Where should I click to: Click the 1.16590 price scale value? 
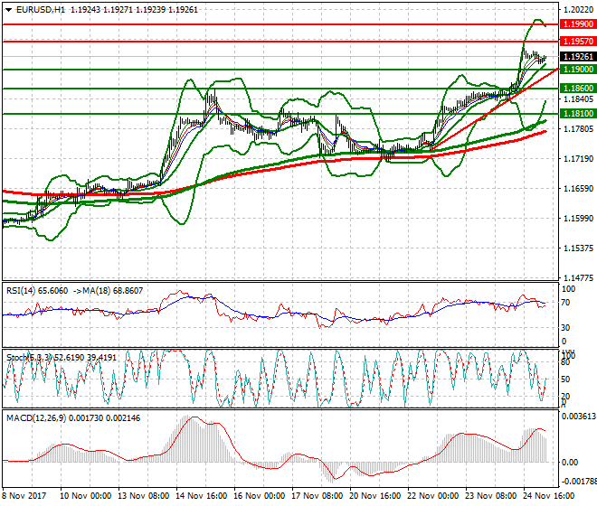click(578, 189)
